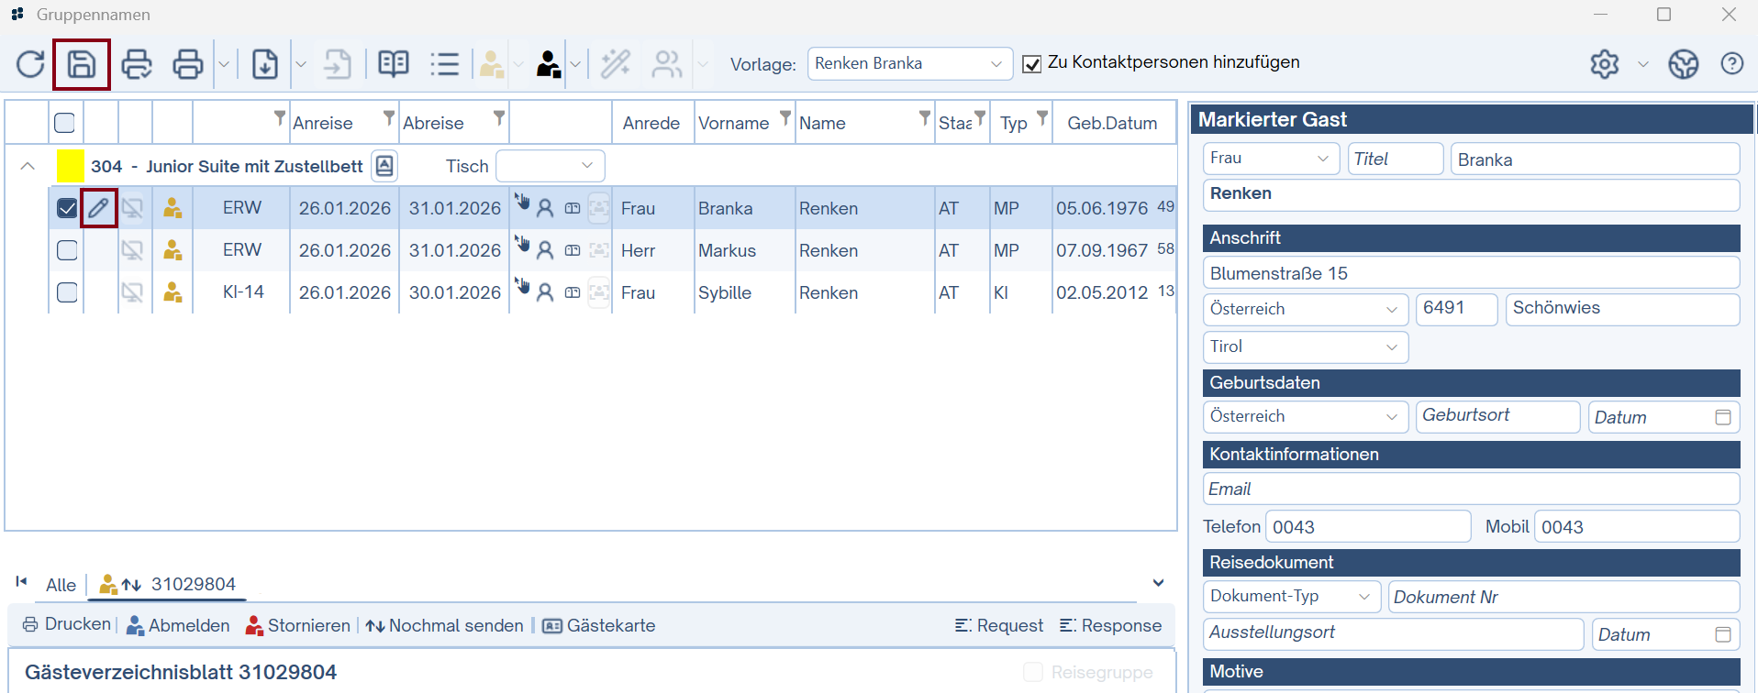Uncheck Zu Kontaktpersonen hinzufügen checkbox
This screenshot has height=693, width=1758.
pos(1031,64)
